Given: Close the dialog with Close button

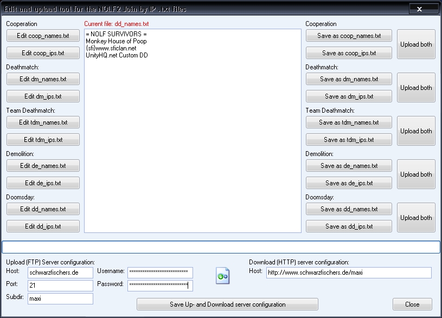Looking at the screenshot, I should pyautogui.click(x=412, y=304).
